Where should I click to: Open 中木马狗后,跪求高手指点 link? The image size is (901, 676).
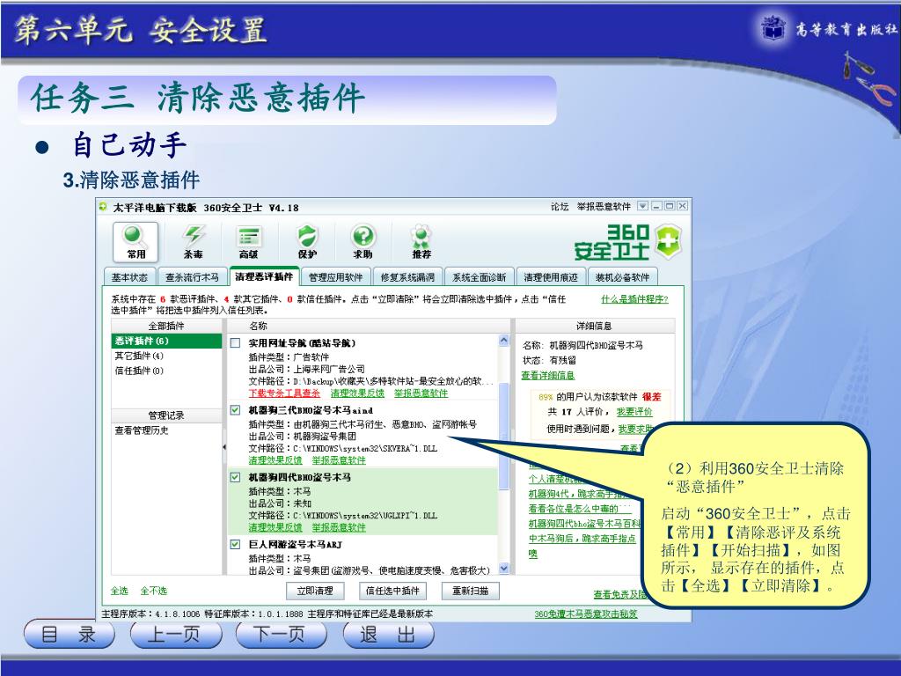pos(582,538)
